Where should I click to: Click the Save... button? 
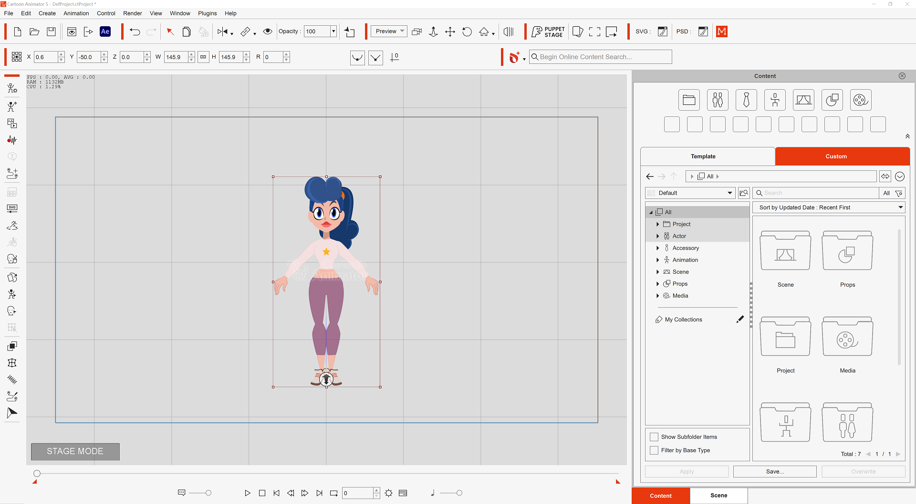774,472
